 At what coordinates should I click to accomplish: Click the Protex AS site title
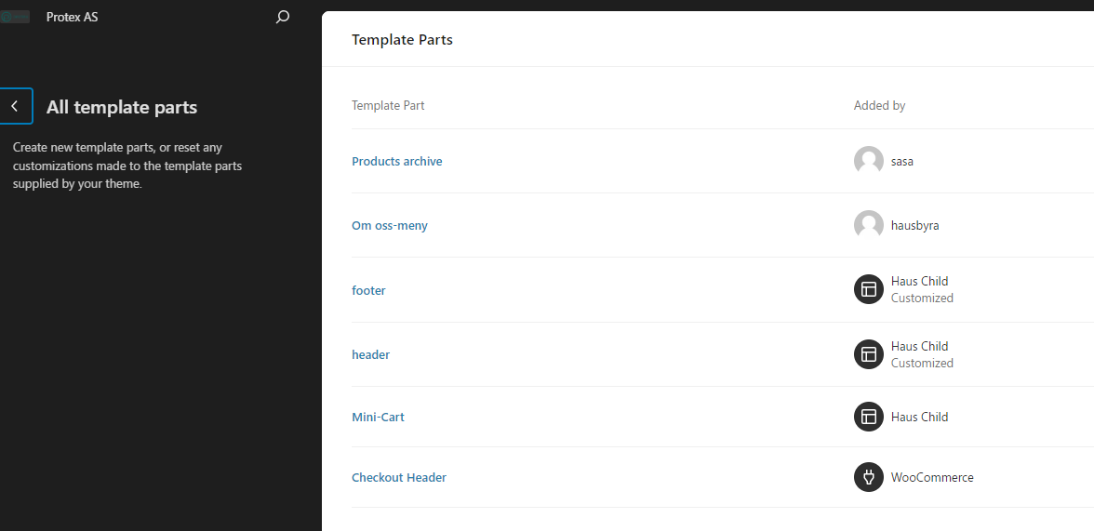click(x=73, y=17)
